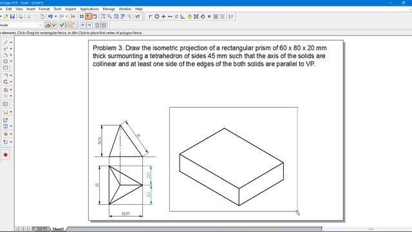
Task: Click the Undo arrow icon
Action: (x=50, y=17)
